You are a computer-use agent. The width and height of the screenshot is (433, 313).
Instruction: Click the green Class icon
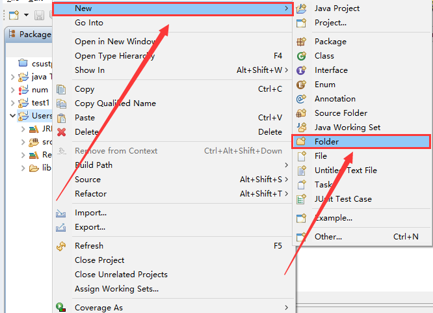(x=301, y=56)
